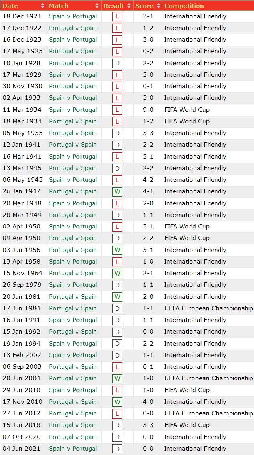Sort table by Competition header

coord(184,6)
